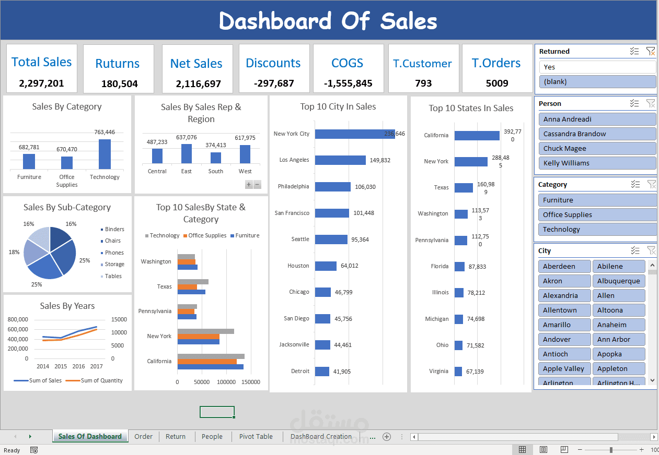The height and width of the screenshot is (455, 659).
Task: Click the horizontal sheet scrollbar thumb
Action: 518,437
